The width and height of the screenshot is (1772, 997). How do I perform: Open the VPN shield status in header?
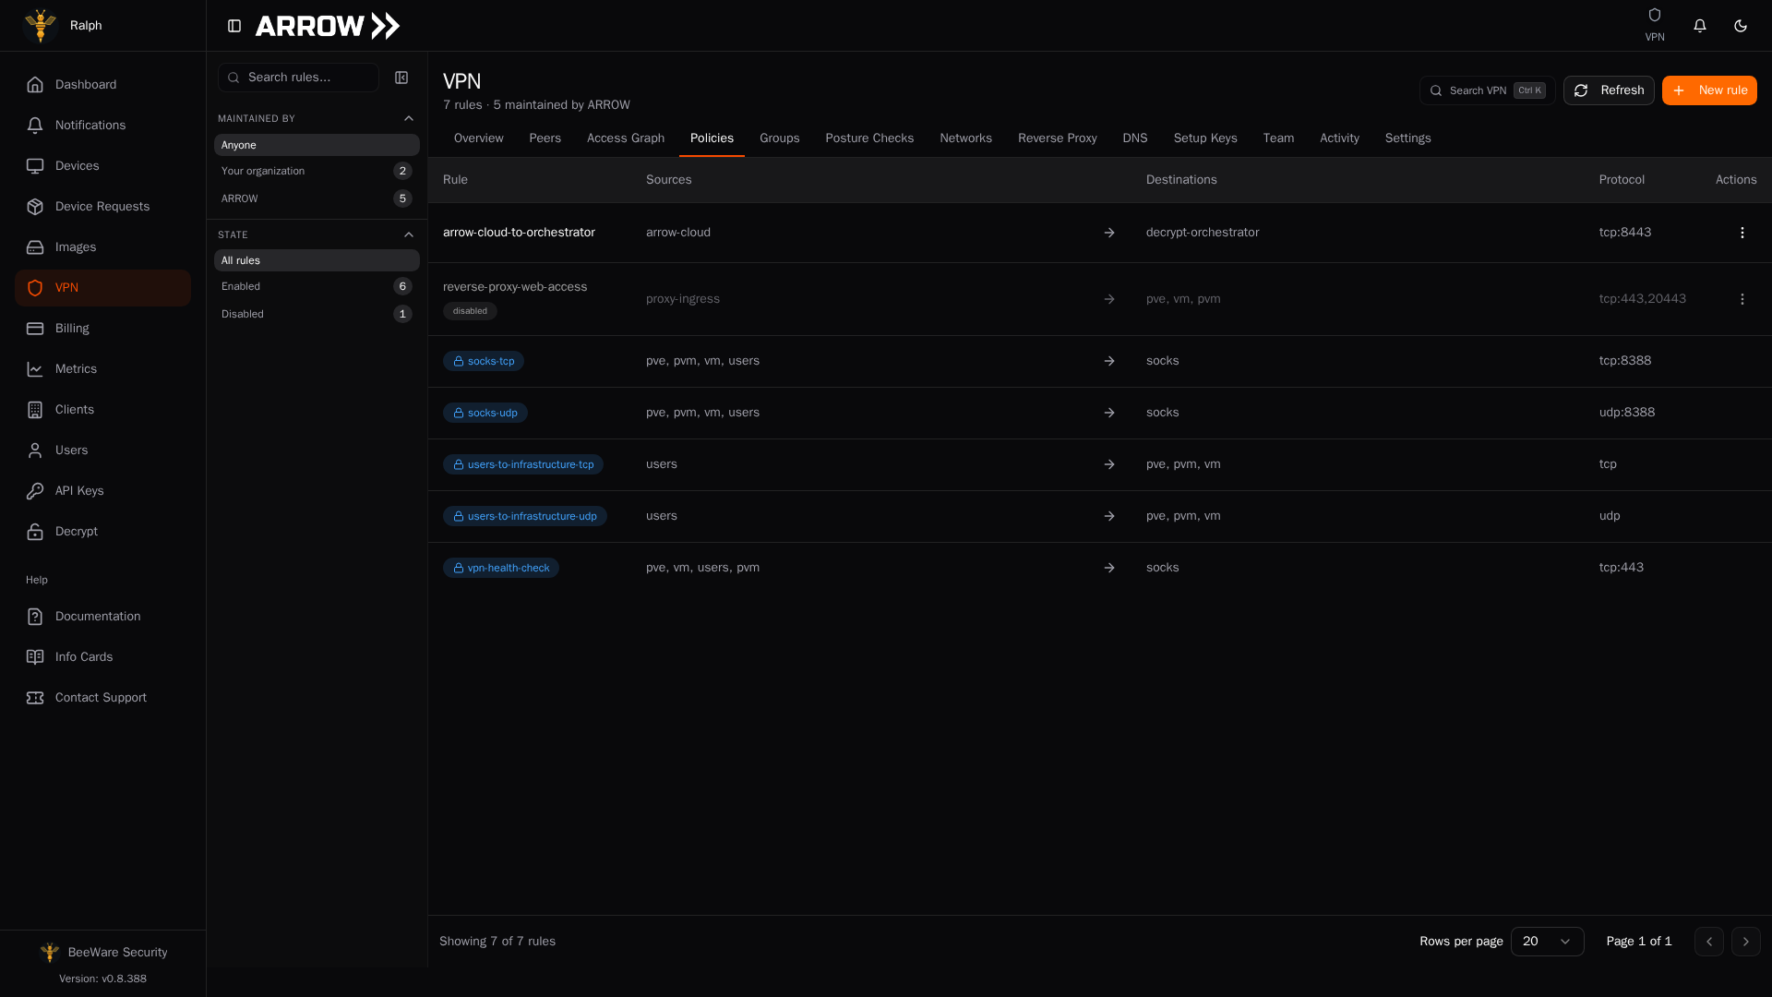[1654, 25]
